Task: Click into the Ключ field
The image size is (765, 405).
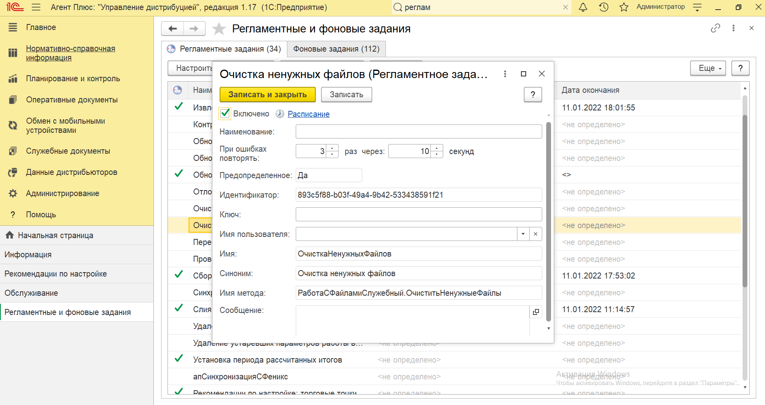Action: [x=419, y=215]
